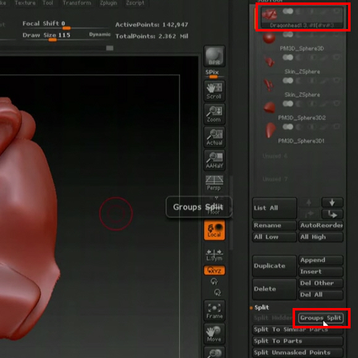358x358 pixels.
Task: Collapse the Split section header
Action: tap(262, 307)
